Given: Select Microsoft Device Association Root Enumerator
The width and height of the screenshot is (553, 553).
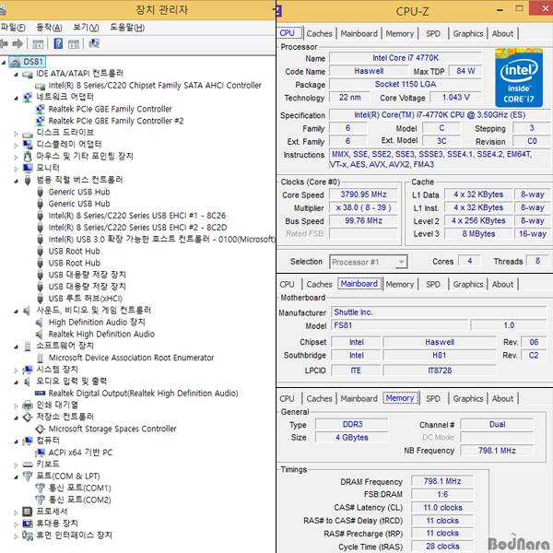Looking at the screenshot, I should coord(131,358).
